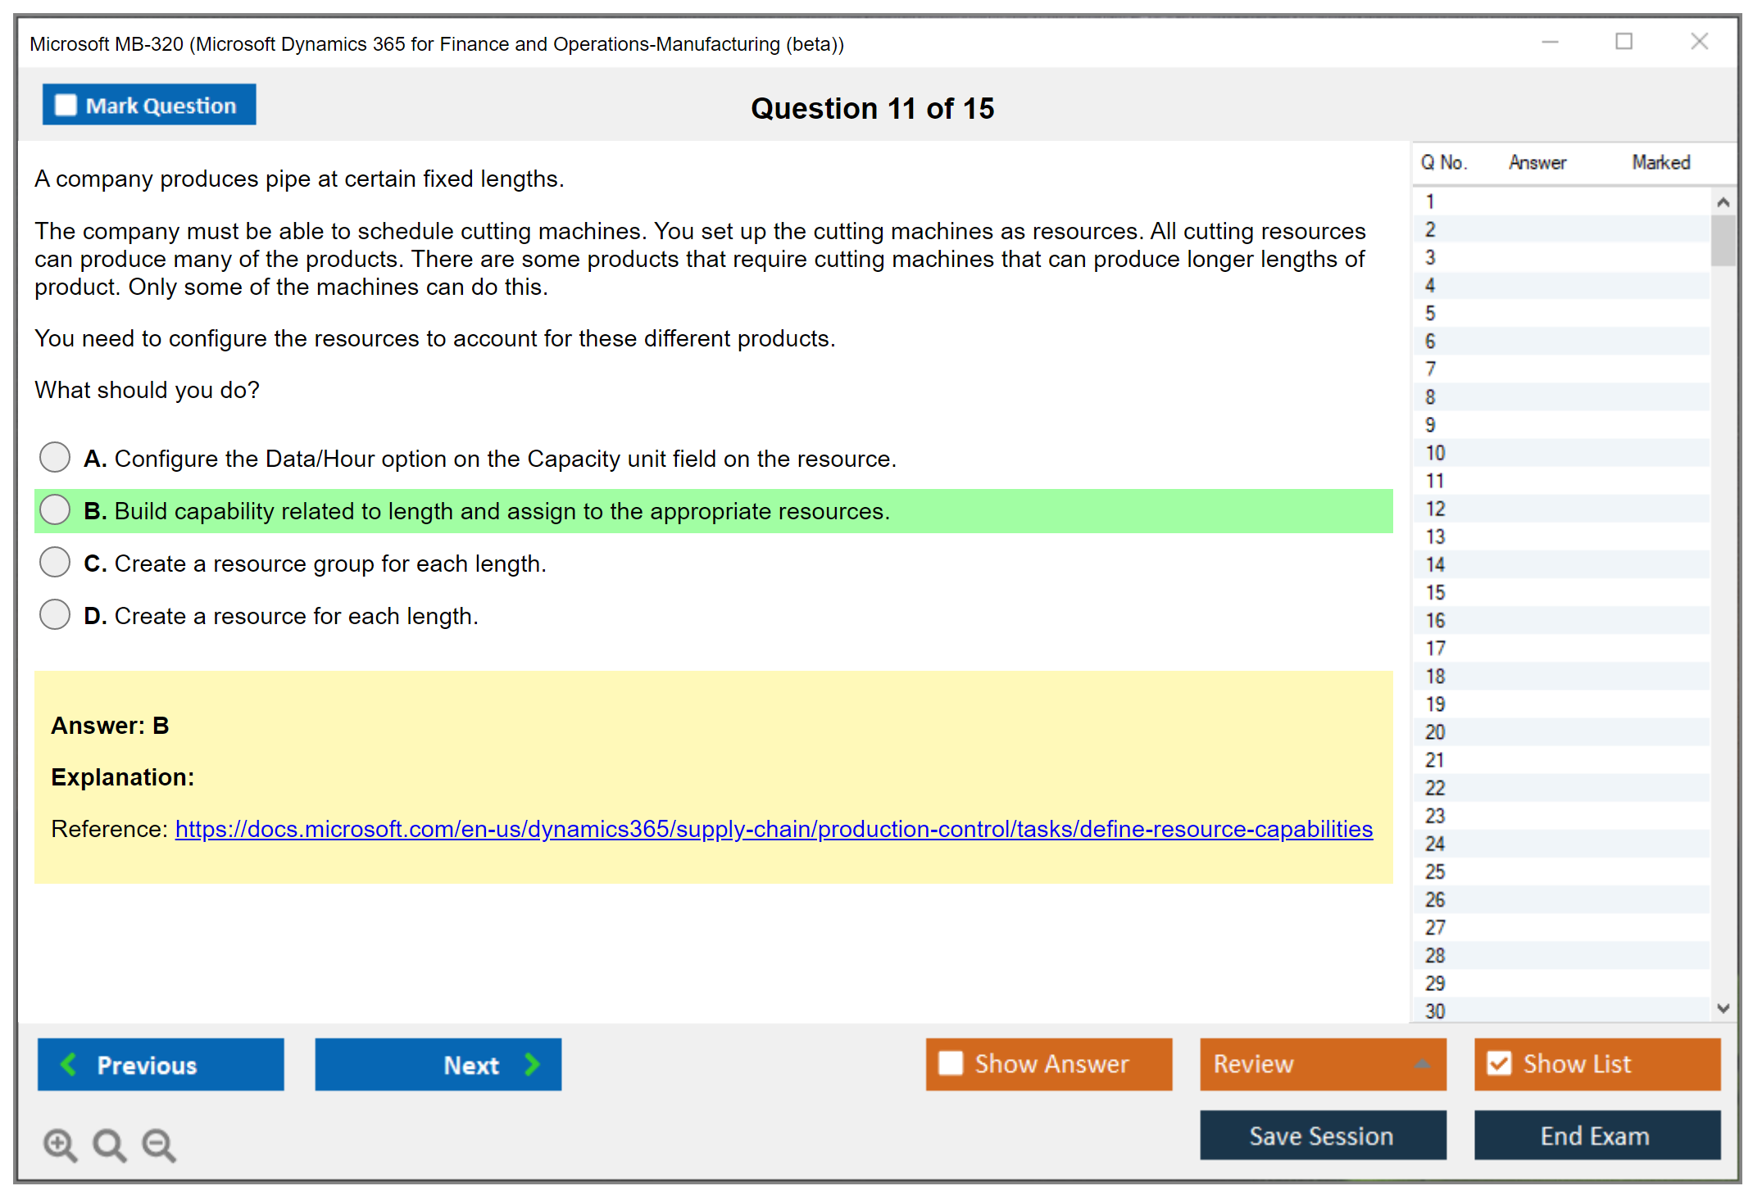This screenshot has width=1762, height=1204.
Task: Click the End Exam button
Action: point(1596,1135)
